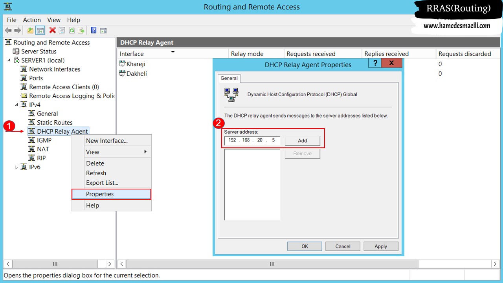Viewport: 503px width, 283px height.
Task: Click the Dakheli interface icon
Action: coord(122,74)
